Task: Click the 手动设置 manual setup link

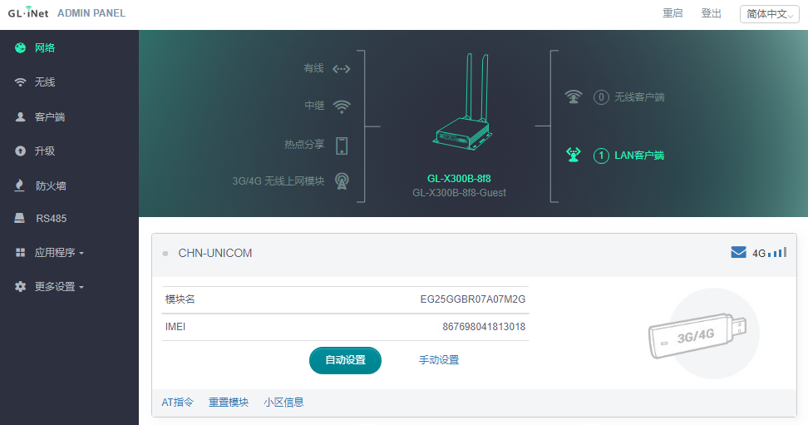Action: tap(439, 360)
